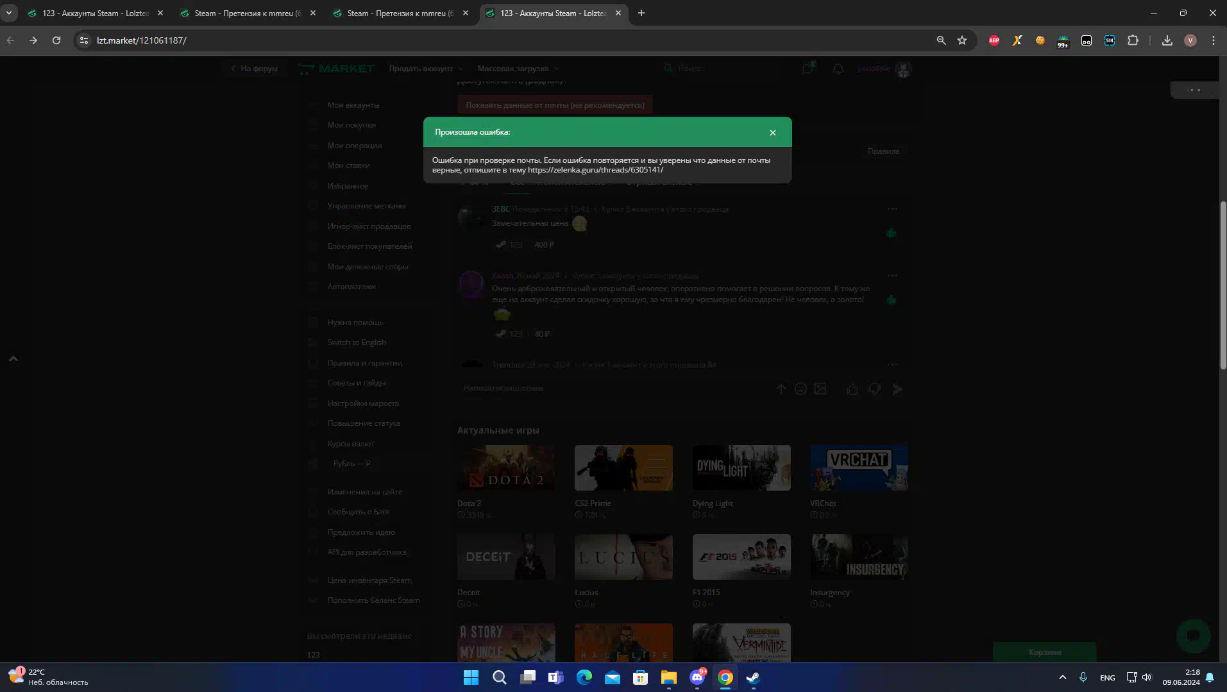Open the extensions puzzle icon
This screenshot has height=692, width=1227.
[x=1133, y=40]
